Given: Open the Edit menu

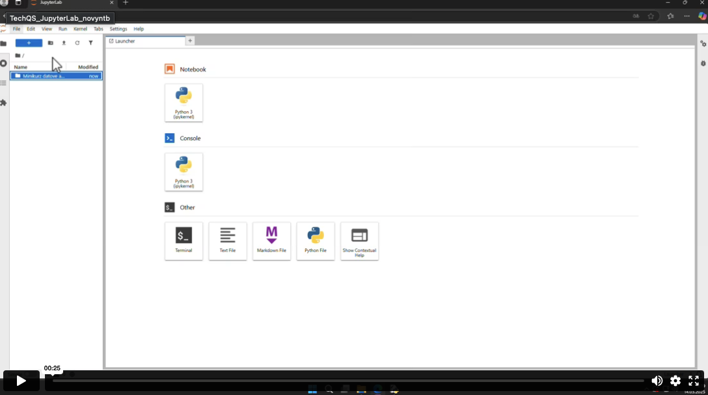Looking at the screenshot, I should point(31,29).
